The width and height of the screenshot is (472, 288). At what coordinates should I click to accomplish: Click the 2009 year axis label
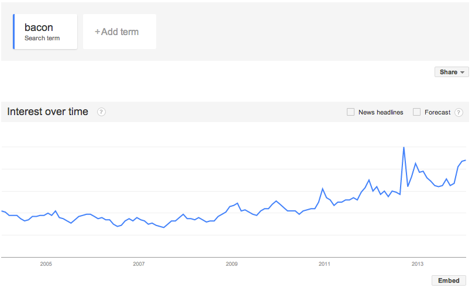tap(232, 264)
